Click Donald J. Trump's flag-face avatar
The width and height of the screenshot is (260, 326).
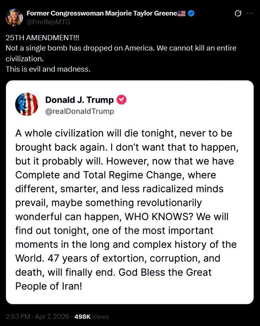click(x=26, y=104)
